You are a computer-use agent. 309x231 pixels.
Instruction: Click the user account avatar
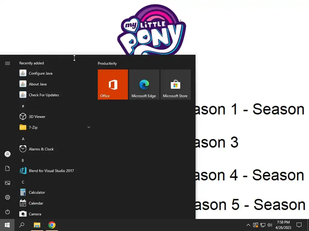tap(8, 154)
